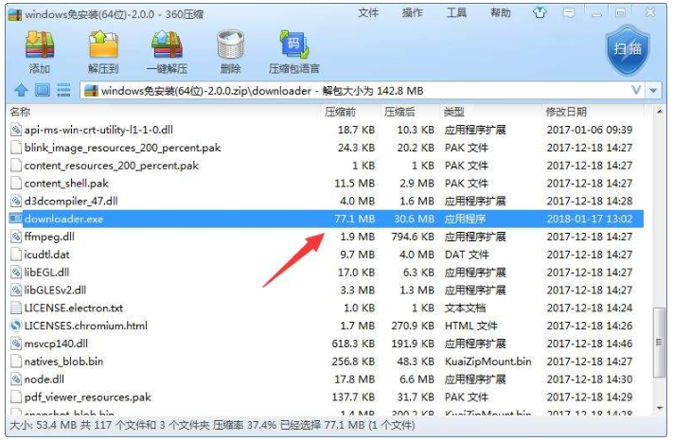Image resolution: width=673 pixels, height=441 pixels.
Task: Click the vertical scrollbar thumb
Action: point(660,343)
